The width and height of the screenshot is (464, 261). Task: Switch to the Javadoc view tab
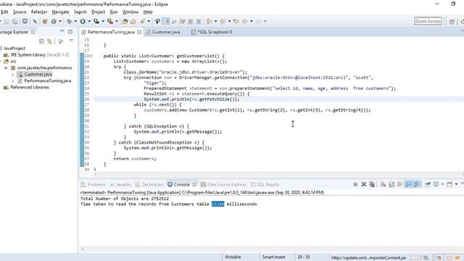(120, 185)
